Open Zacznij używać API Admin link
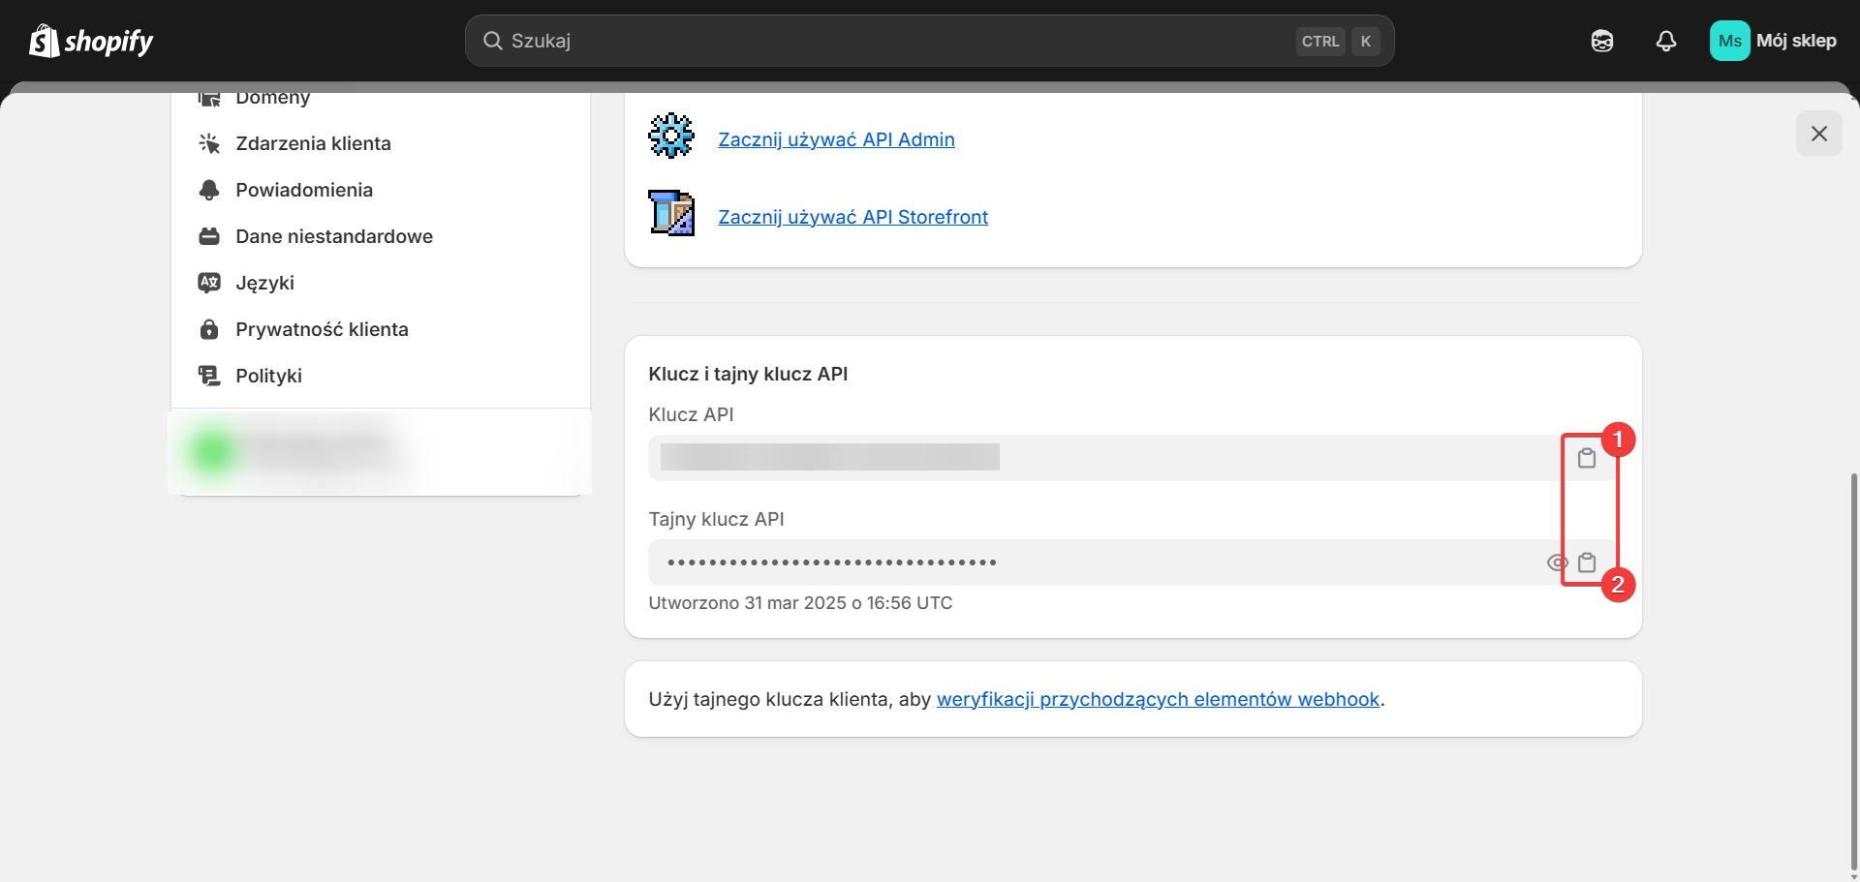Viewport: 1860px width, 882px height. (x=836, y=139)
